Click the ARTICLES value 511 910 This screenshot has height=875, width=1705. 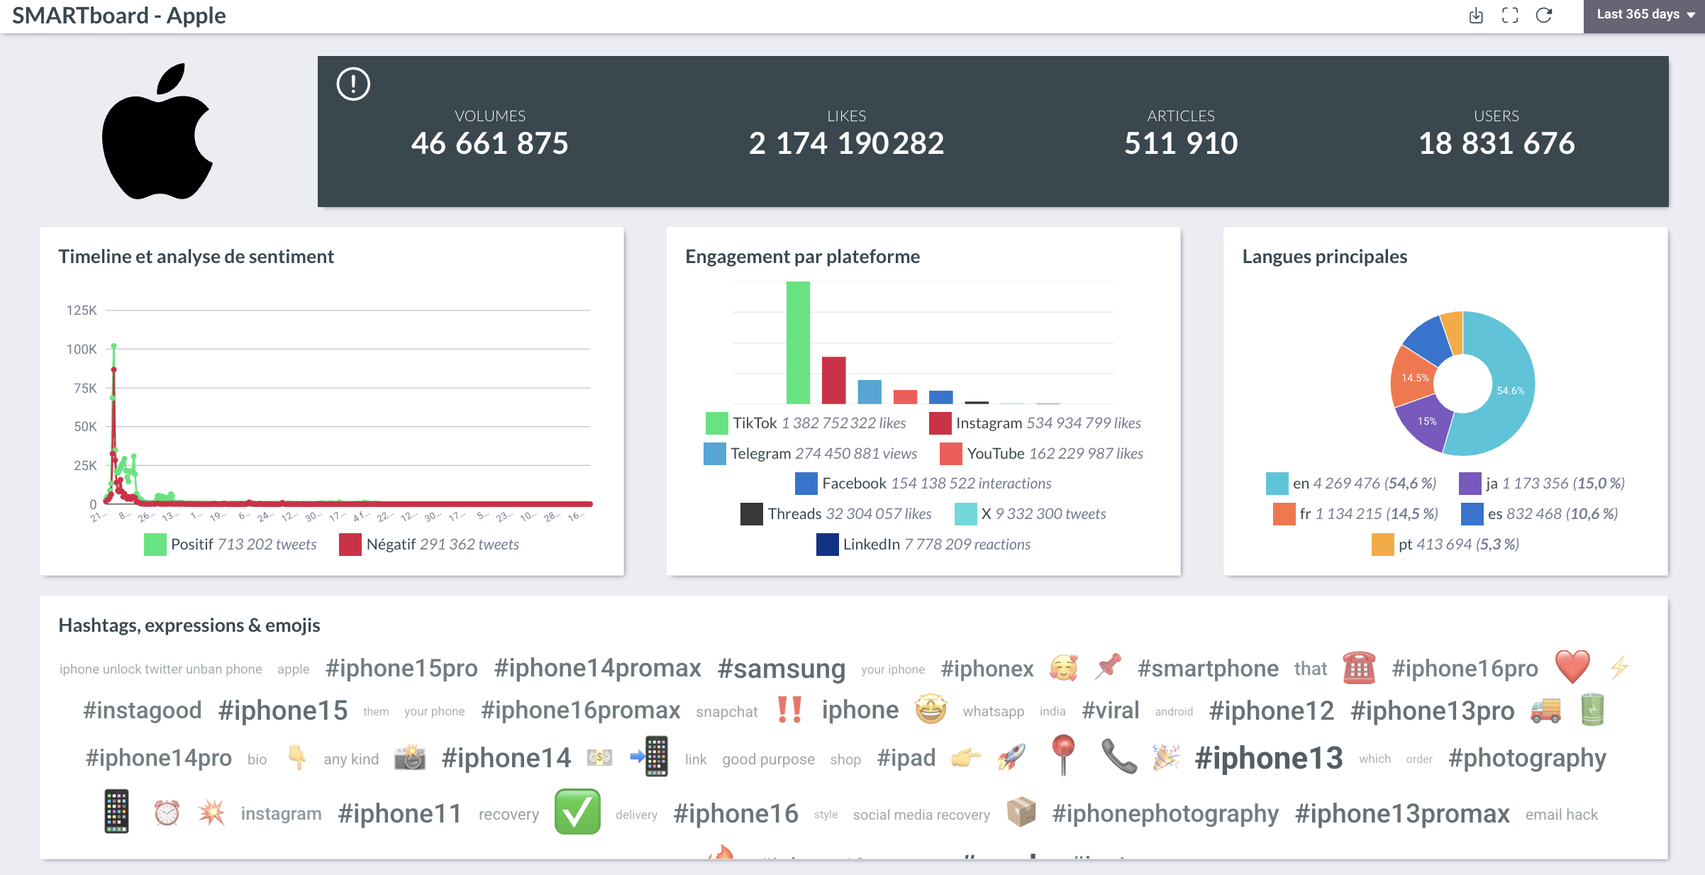pos(1181,143)
